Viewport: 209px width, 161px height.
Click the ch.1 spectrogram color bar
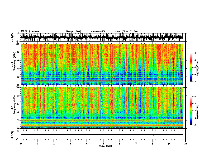[x=191, y=67]
